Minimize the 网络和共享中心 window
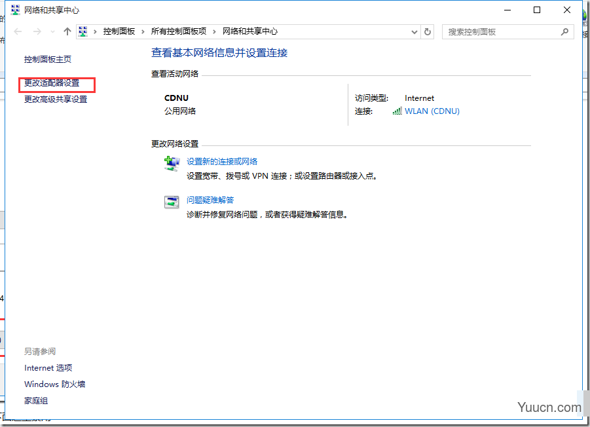Viewport: 590px width, 427px height. pos(507,10)
